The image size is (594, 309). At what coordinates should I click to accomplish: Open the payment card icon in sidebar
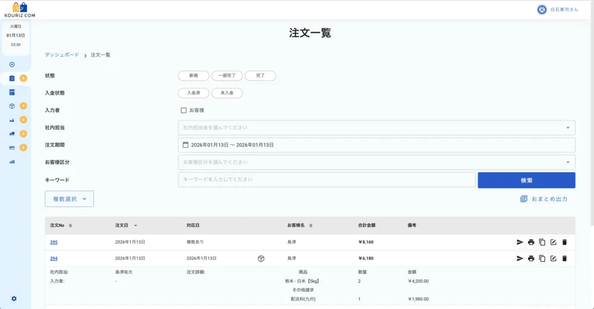(x=12, y=148)
